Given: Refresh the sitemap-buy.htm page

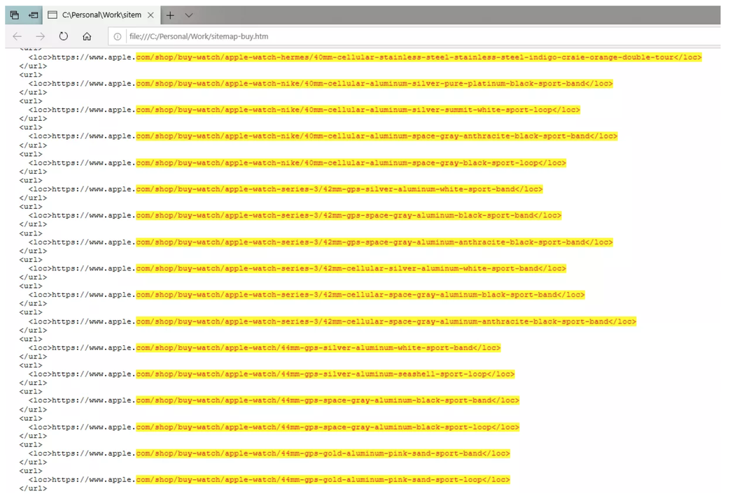Looking at the screenshot, I should 63,36.
